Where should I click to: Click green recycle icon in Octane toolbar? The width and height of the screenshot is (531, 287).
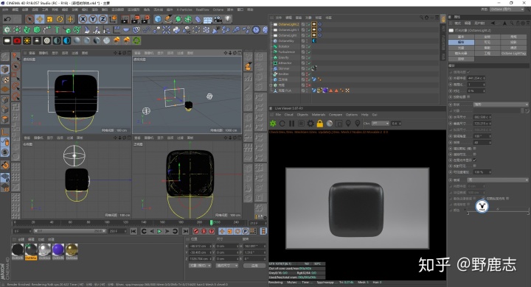click(x=136, y=40)
